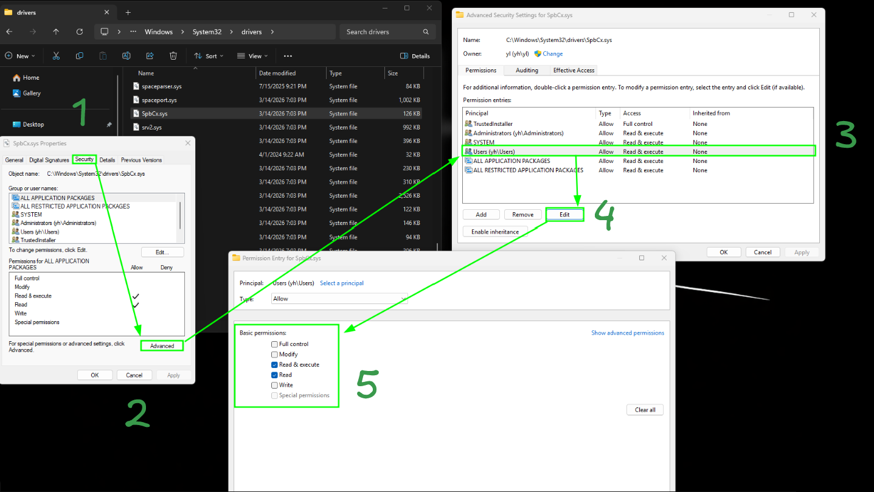Tick the Write permission checkbox
874x492 pixels.
coord(275,385)
